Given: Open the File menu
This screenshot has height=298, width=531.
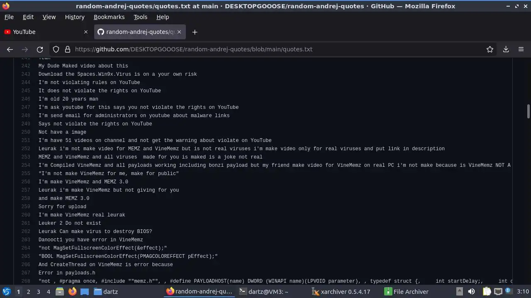Looking at the screenshot, I should tap(9, 17).
